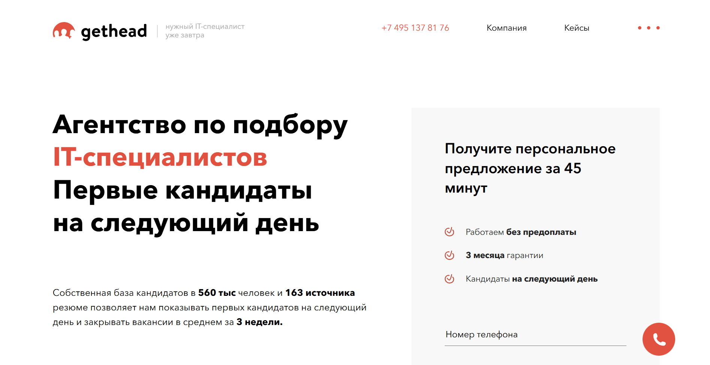
Task: Click checkmark icon beside Кандидаты на следующий день
Action: [449, 279]
